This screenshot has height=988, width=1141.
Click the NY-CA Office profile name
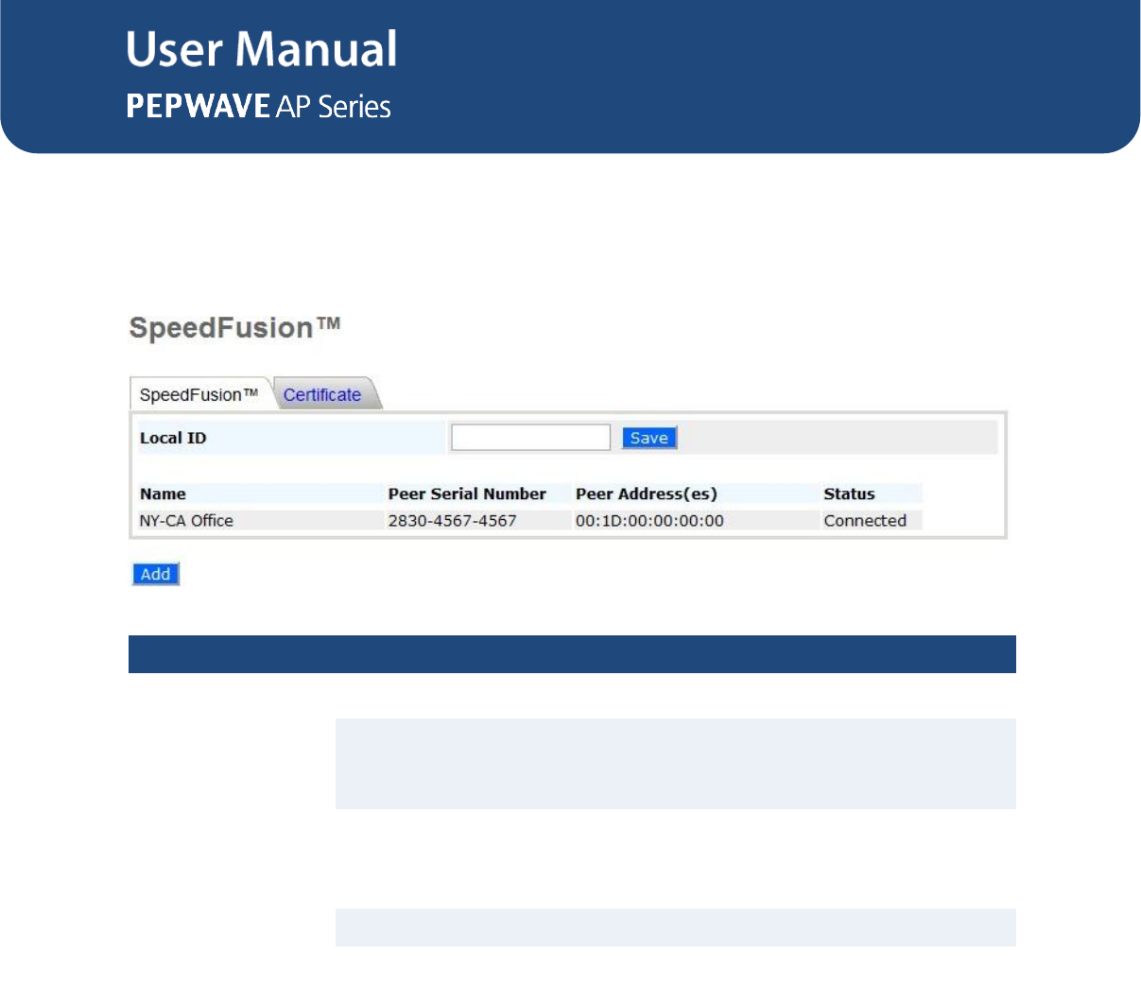186,521
